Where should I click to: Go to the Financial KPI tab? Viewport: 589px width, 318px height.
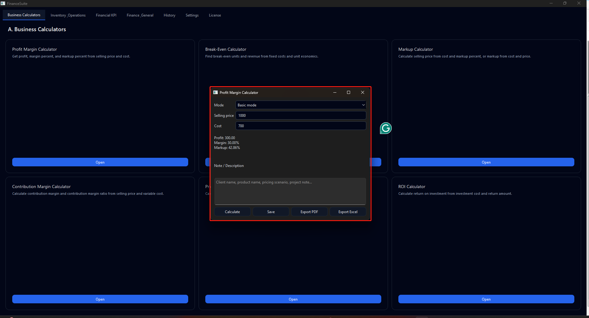106,15
